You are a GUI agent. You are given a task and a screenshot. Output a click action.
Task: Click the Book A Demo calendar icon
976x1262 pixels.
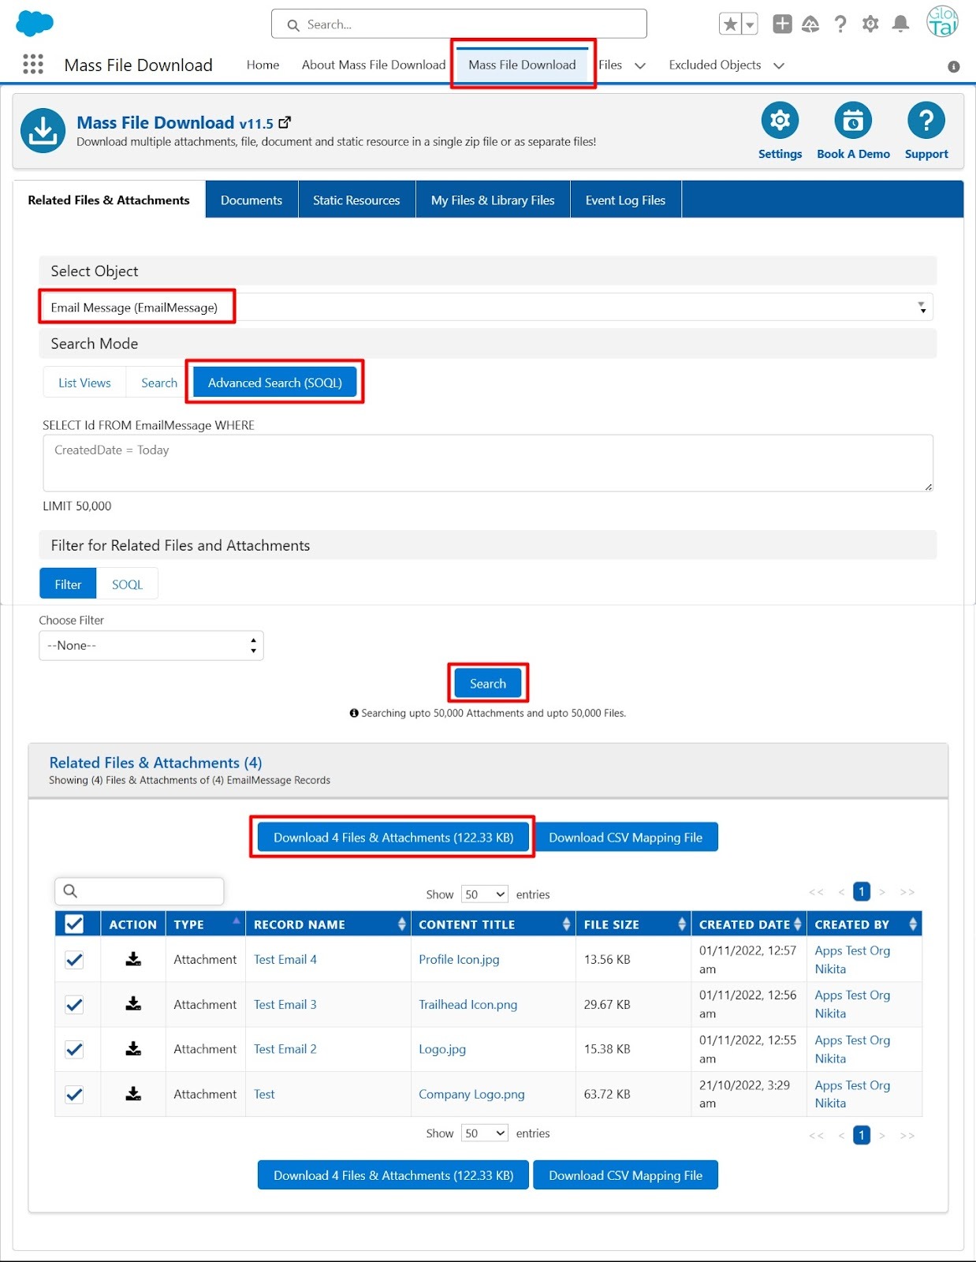[x=853, y=121]
